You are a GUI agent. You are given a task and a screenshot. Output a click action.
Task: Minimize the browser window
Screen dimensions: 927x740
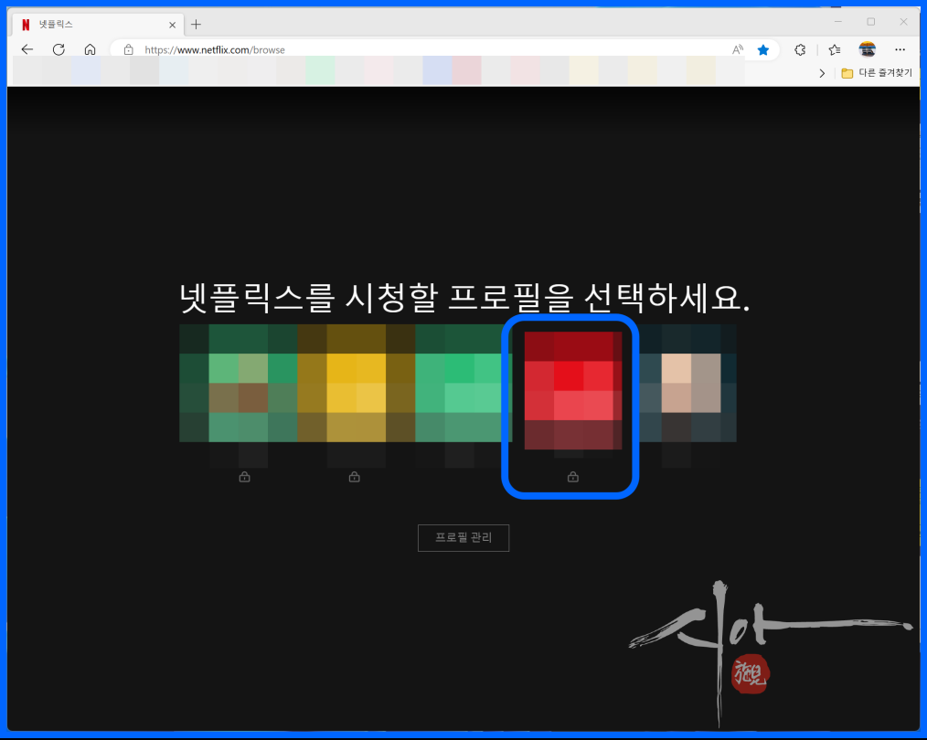[837, 22]
